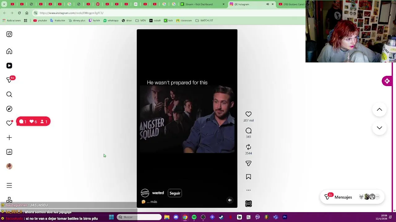The height and width of the screenshot is (222, 396).
Task: Open wasted profile username
Action: (158, 193)
